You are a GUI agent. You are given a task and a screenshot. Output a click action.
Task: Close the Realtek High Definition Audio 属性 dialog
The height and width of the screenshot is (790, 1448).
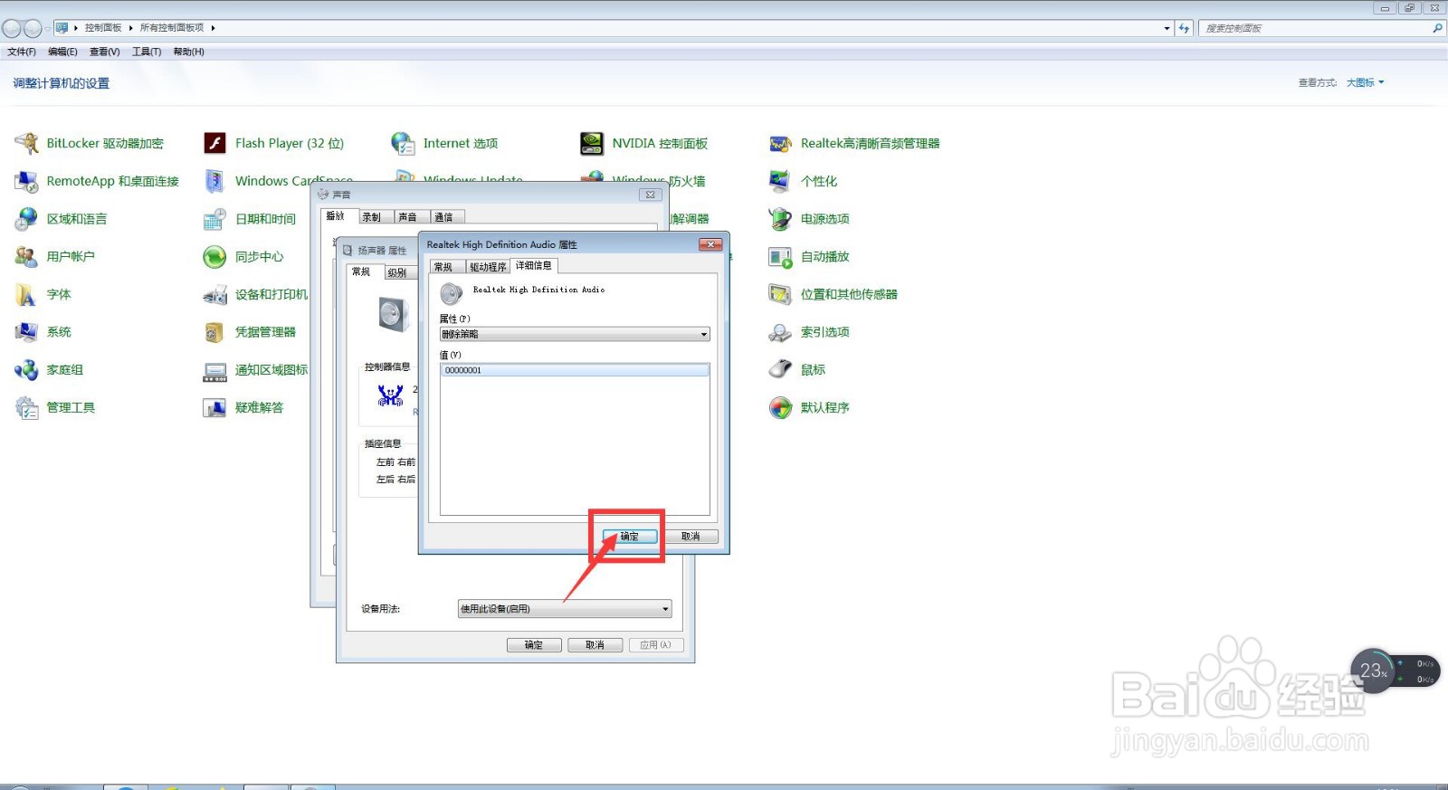pyautogui.click(x=711, y=244)
